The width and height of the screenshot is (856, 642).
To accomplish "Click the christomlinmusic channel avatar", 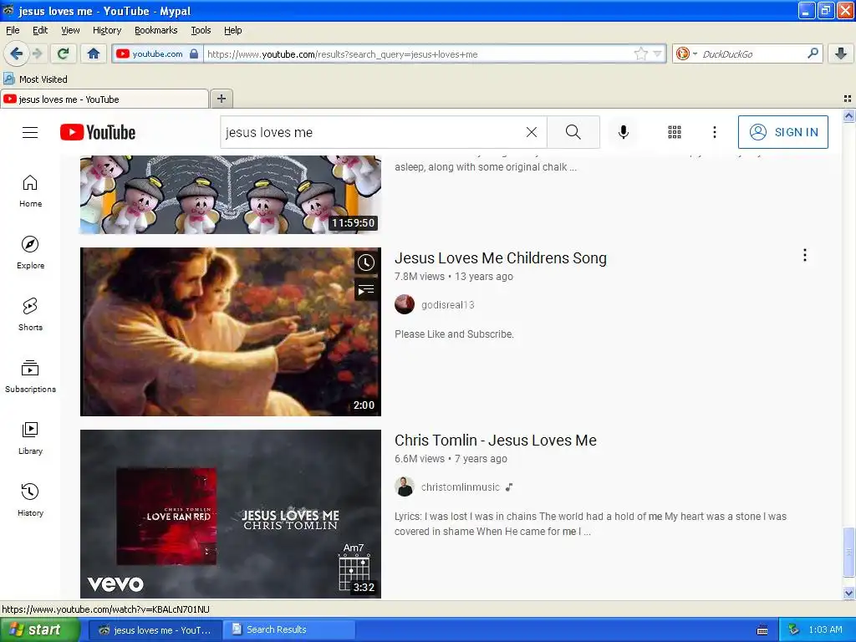I will click(405, 487).
